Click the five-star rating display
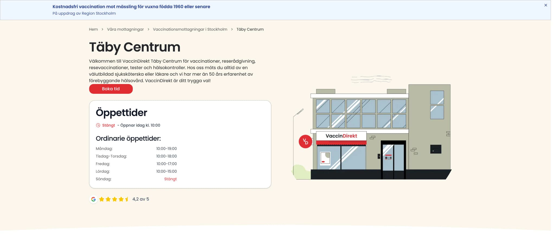The width and height of the screenshot is (555, 238). pyautogui.click(x=114, y=199)
